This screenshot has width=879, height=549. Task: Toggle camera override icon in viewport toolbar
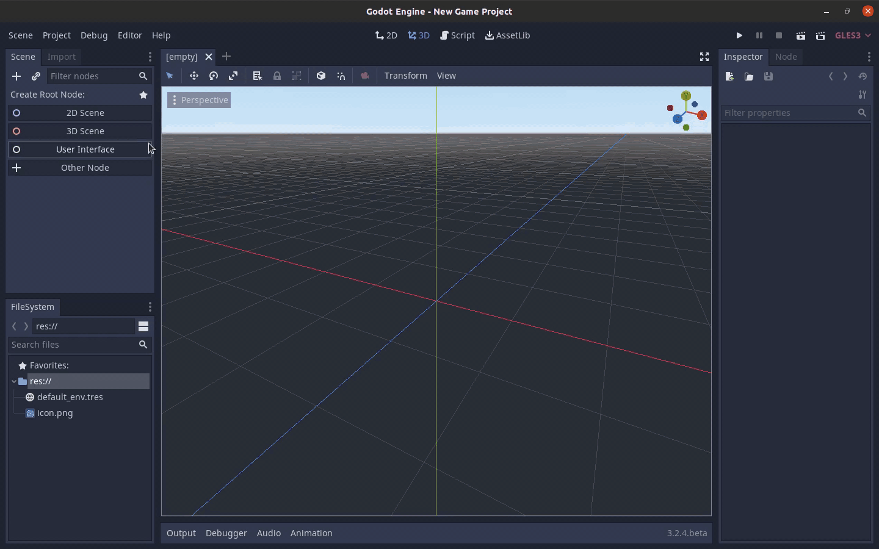(x=365, y=76)
